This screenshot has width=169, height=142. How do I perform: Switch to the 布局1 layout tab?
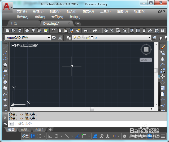(25, 130)
